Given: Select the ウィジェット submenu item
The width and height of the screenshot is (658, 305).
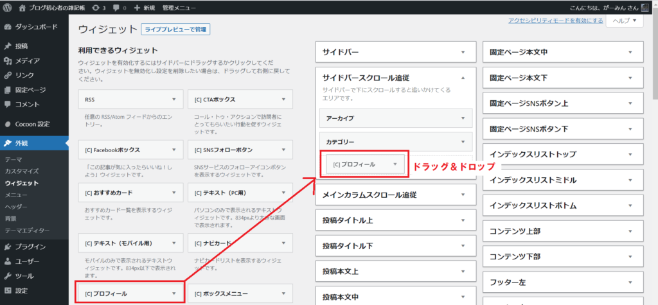Looking at the screenshot, I should coord(22,183).
